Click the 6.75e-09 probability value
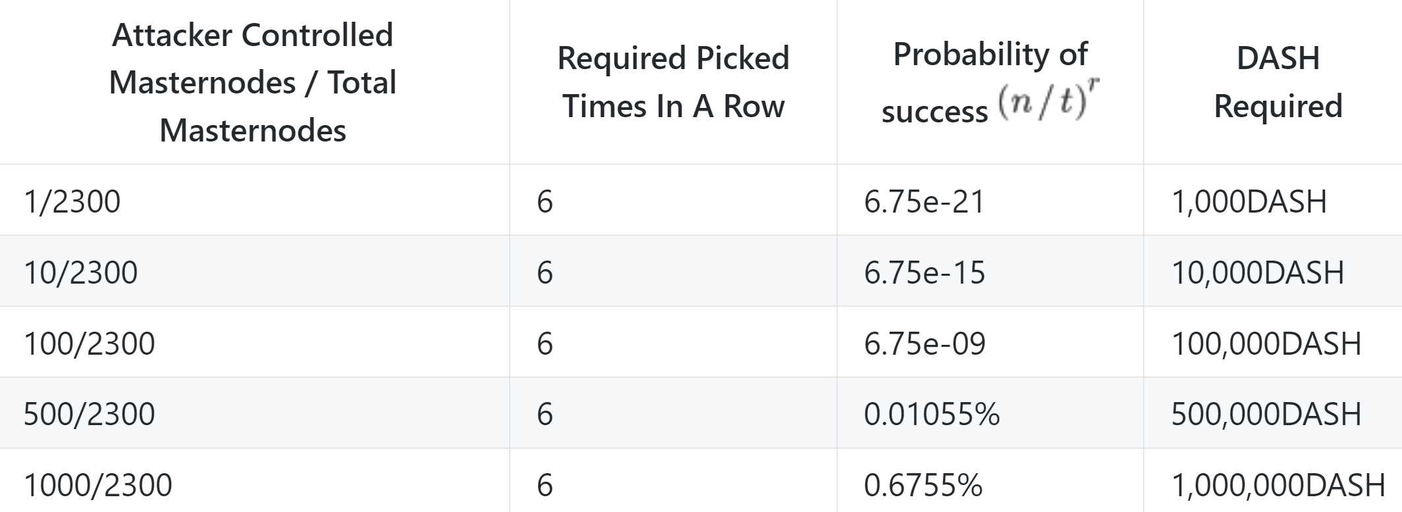 tap(924, 344)
